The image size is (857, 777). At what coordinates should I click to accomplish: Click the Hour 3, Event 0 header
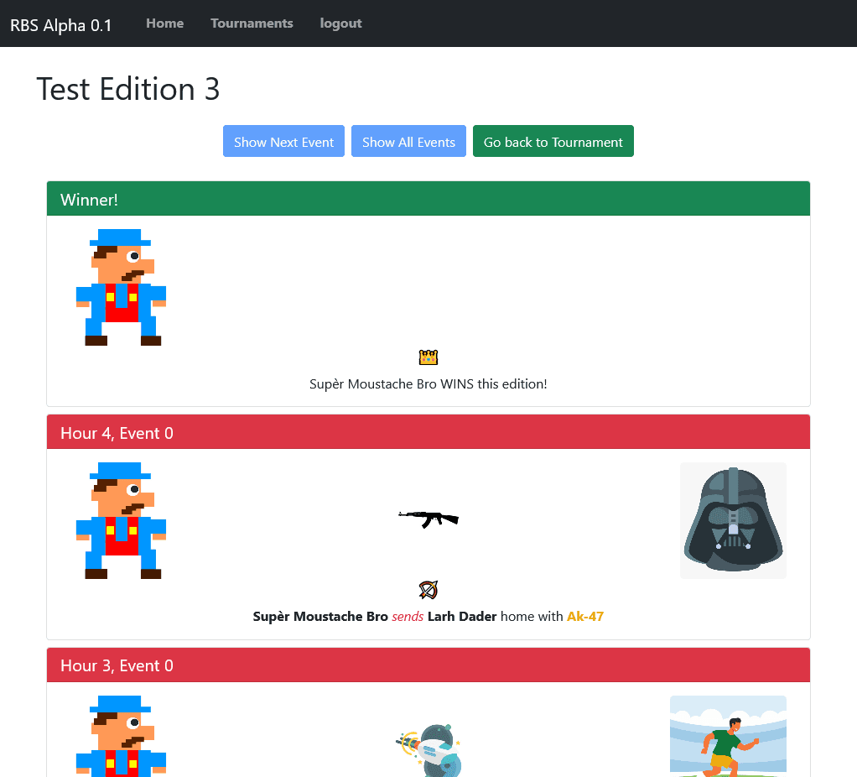428,665
